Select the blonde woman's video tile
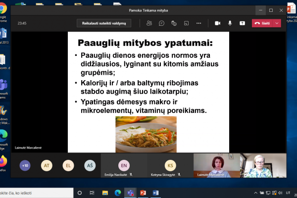The image size is (297, 198). click(x=263, y=165)
